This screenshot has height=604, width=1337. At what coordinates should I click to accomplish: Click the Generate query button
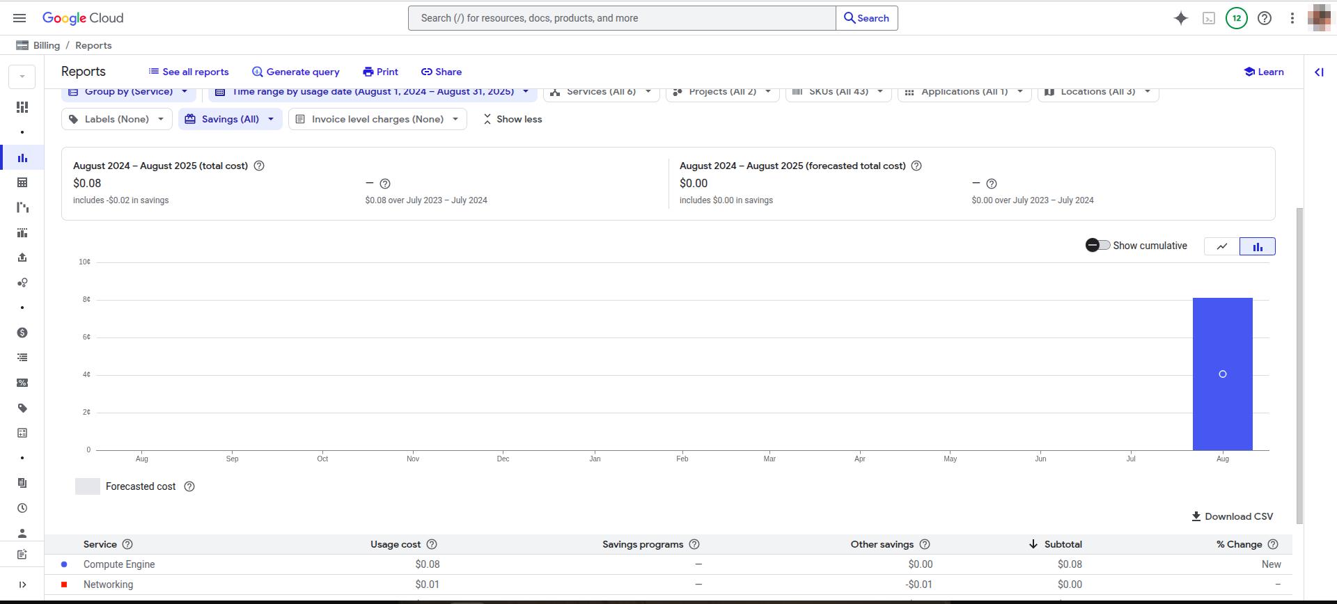click(x=296, y=72)
